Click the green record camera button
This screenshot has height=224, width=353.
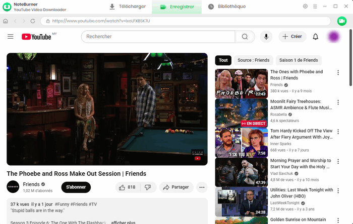tap(342, 21)
